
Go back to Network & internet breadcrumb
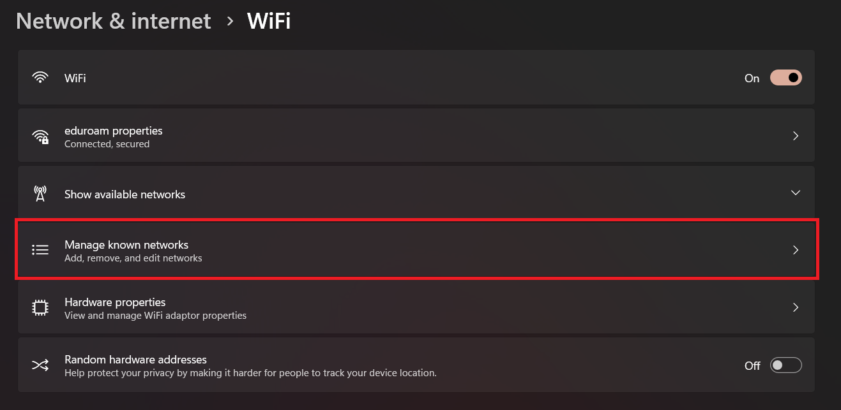coord(113,21)
